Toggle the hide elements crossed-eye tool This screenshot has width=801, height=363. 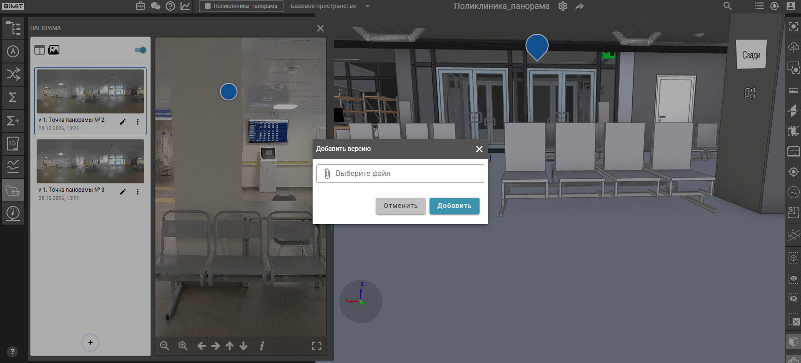click(794, 299)
